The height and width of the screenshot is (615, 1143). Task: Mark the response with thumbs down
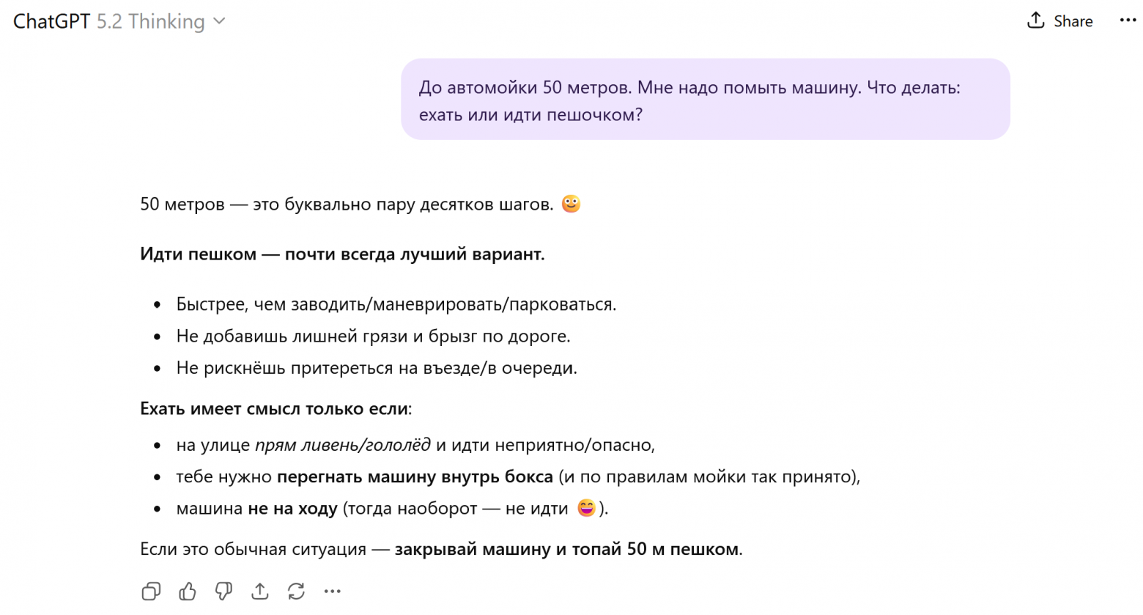223,592
